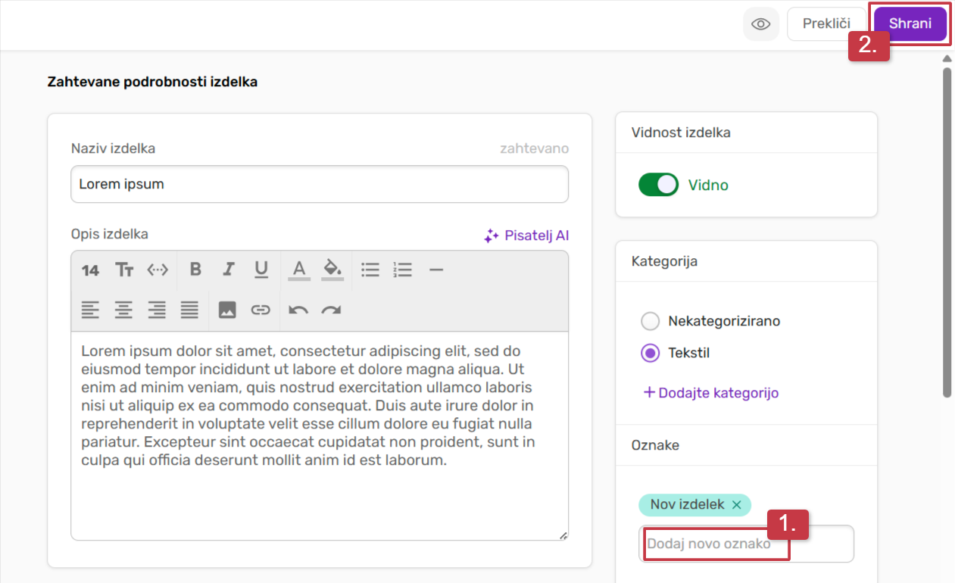Toggle the product visibility switch Vidno
The width and height of the screenshot is (955, 583).
(x=658, y=185)
